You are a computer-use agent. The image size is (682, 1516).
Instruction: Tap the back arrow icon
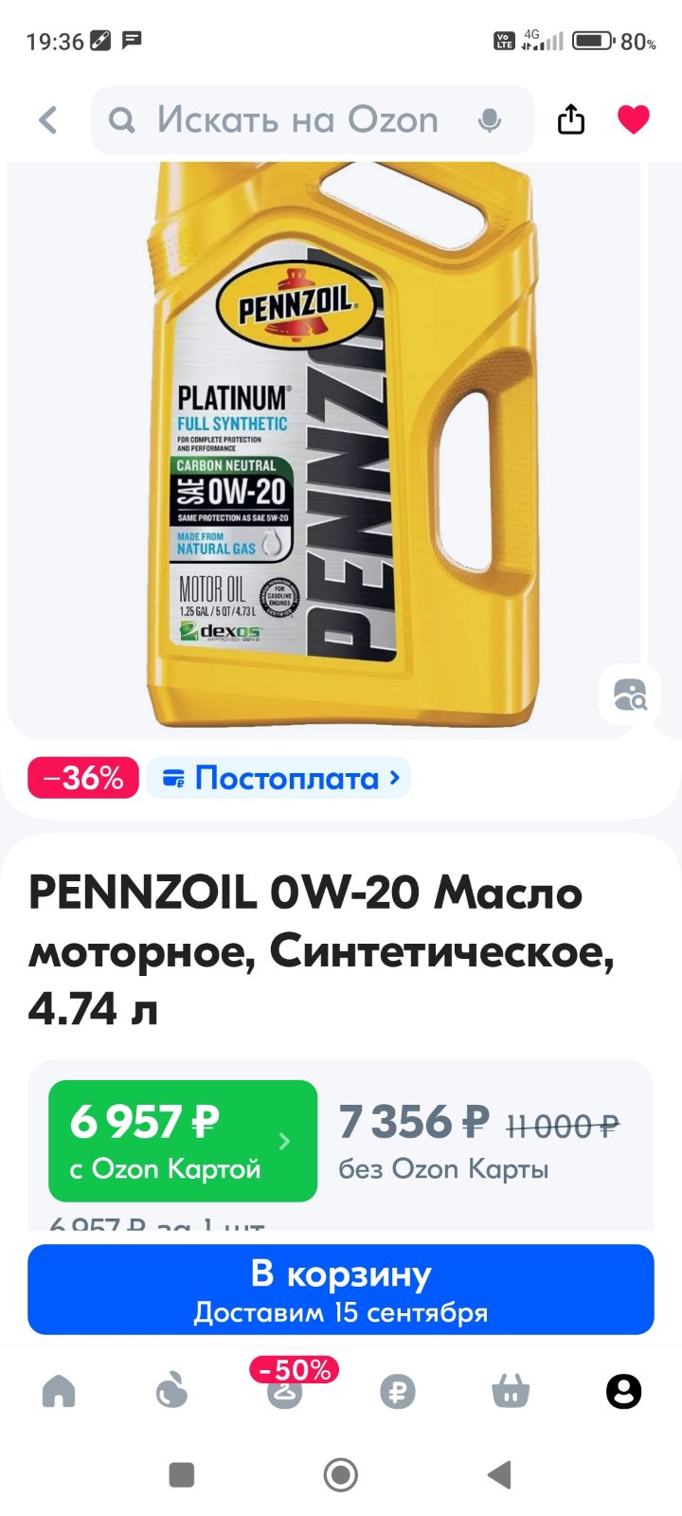click(47, 120)
